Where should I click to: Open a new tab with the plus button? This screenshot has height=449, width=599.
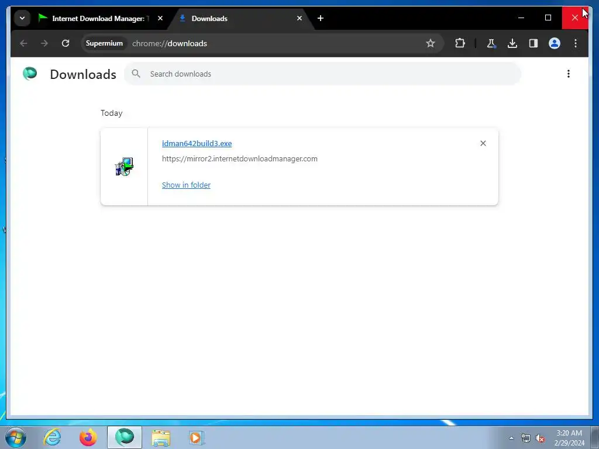tap(321, 18)
